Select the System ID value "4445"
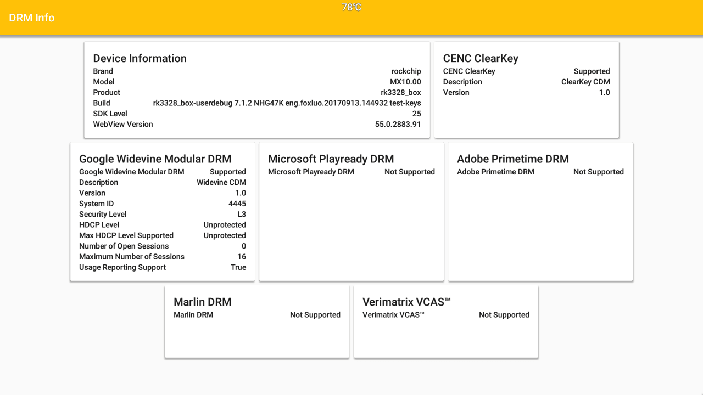The image size is (703, 395). [x=237, y=204]
